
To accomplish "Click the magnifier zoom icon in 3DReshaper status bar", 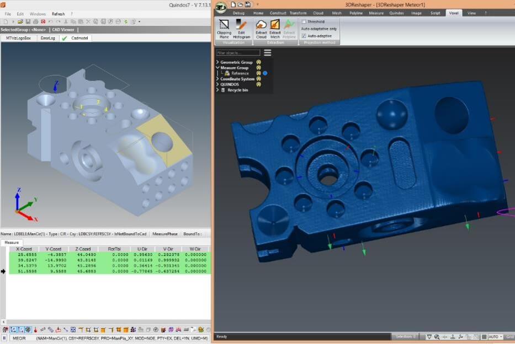I will [437, 337].
